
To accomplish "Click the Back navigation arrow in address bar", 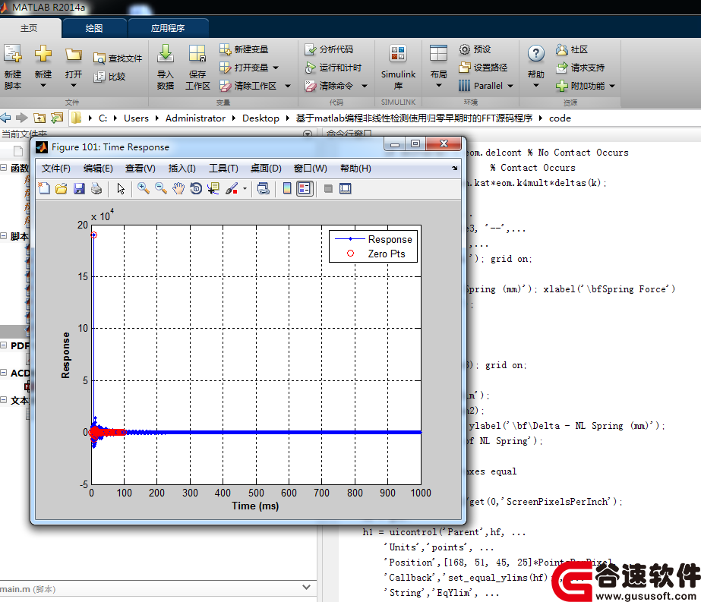I will tap(6, 118).
